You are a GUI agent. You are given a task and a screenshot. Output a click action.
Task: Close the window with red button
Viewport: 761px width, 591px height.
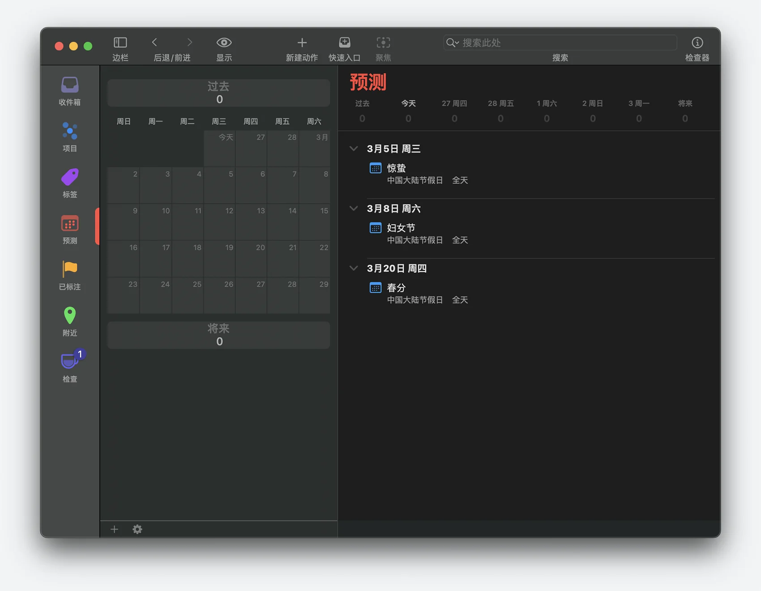pos(59,46)
